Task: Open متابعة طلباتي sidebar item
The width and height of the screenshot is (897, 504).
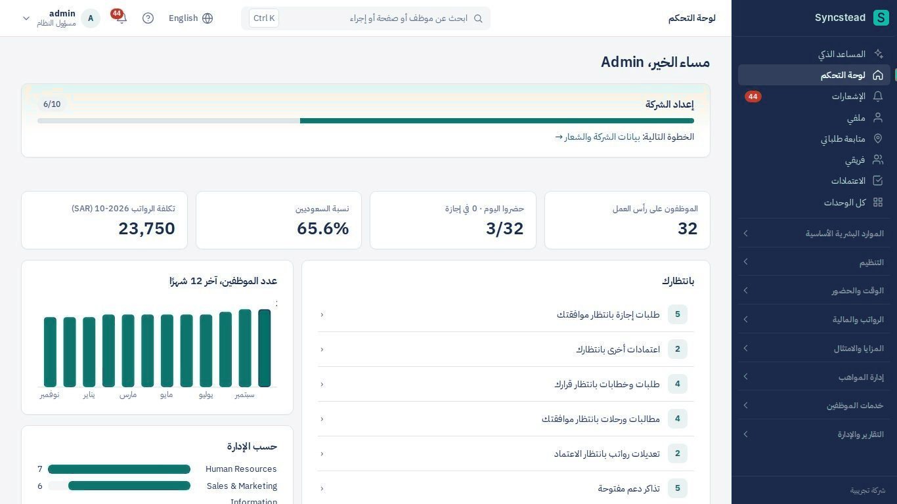Action: [x=814, y=139]
